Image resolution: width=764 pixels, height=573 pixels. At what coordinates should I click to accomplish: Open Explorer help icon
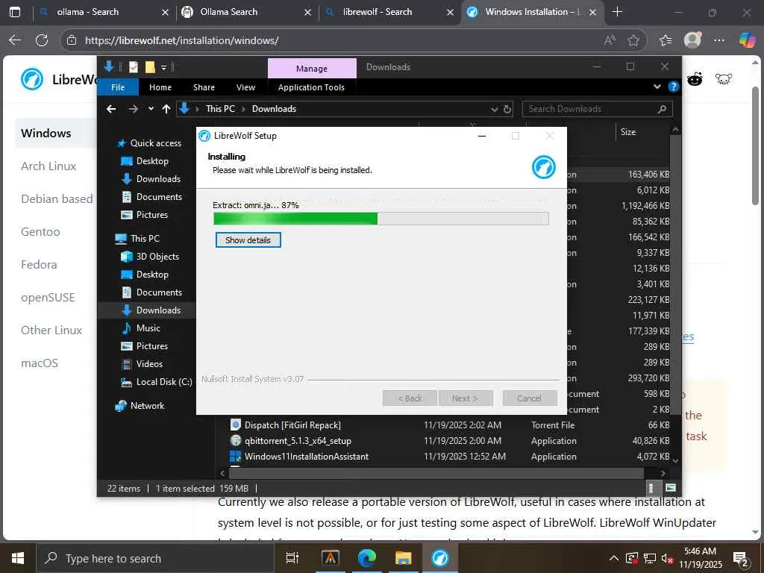coord(674,87)
